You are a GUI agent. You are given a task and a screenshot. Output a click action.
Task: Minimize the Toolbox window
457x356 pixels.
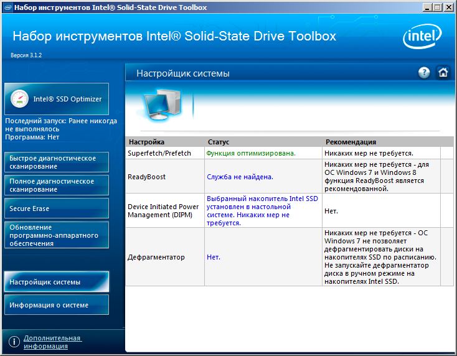[x=426, y=7]
